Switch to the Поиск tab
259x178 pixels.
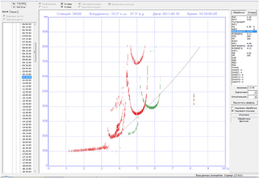pyautogui.click(x=14, y=12)
